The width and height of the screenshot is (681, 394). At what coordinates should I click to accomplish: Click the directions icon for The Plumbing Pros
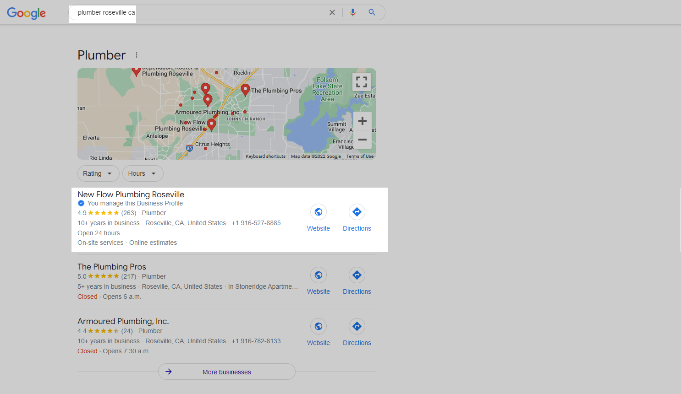pyautogui.click(x=357, y=275)
